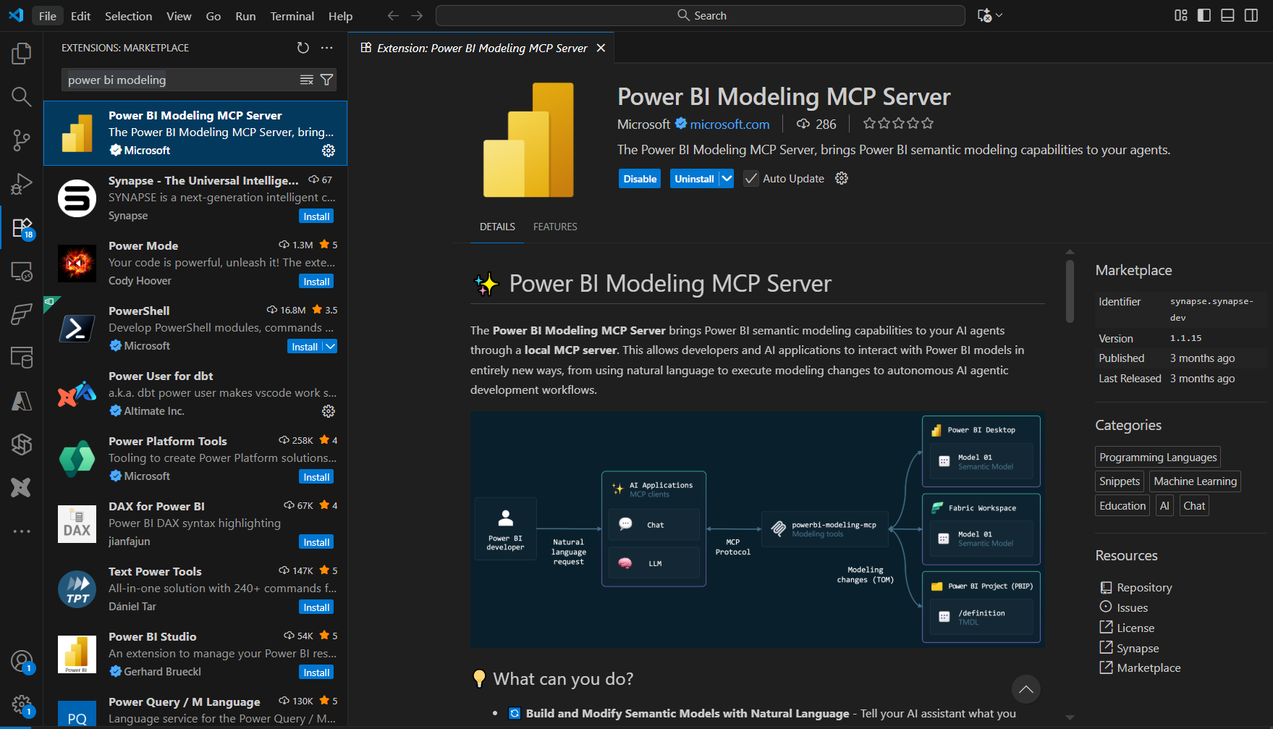Open the File menu
Image resolution: width=1273 pixels, height=729 pixels.
click(x=48, y=16)
